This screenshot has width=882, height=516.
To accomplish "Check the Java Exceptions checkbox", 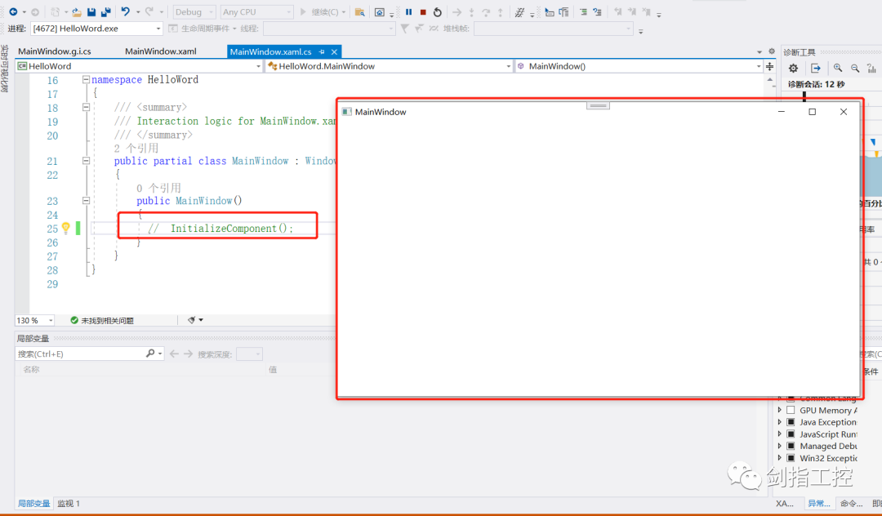I will coord(791,422).
